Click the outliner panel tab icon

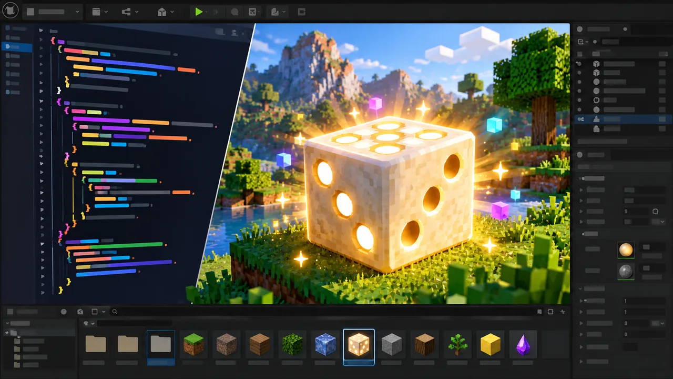pyautogui.click(x=580, y=29)
